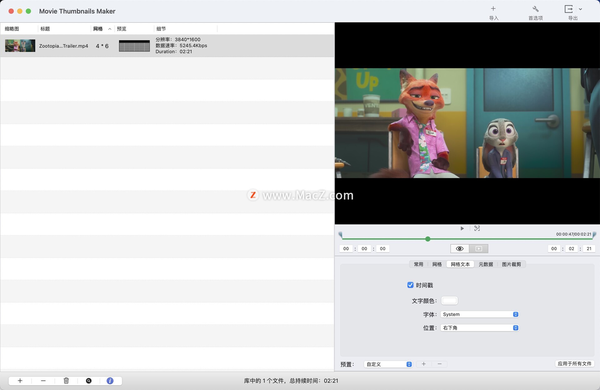600x390 pixels.
Task: Select the 网格文本 tab
Action: tap(460, 264)
